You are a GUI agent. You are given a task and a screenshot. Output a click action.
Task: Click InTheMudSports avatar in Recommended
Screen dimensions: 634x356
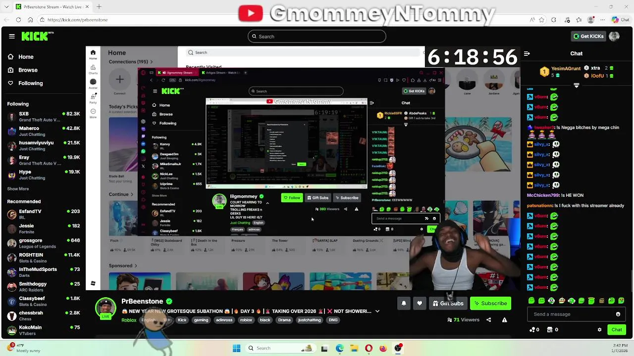click(12, 272)
